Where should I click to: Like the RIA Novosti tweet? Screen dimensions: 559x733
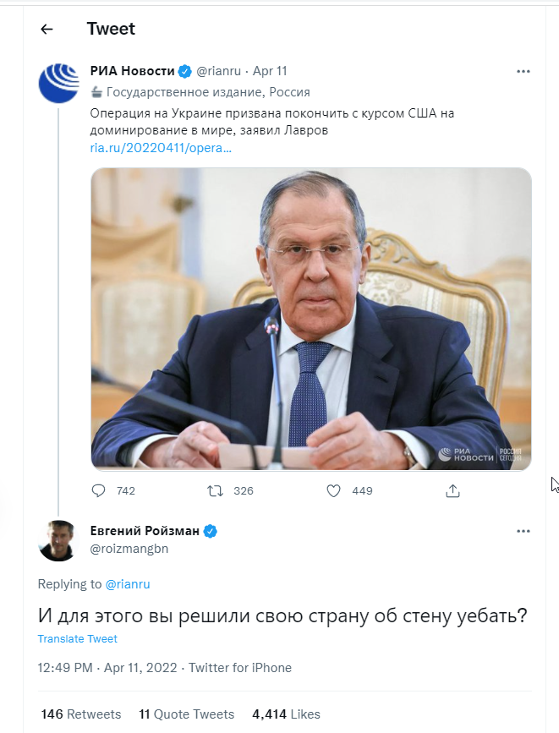tap(333, 490)
